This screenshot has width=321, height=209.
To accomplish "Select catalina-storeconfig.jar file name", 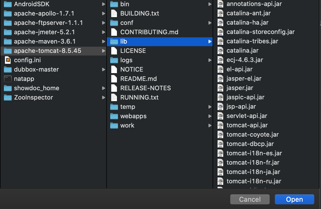I will (x=261, y=32).
